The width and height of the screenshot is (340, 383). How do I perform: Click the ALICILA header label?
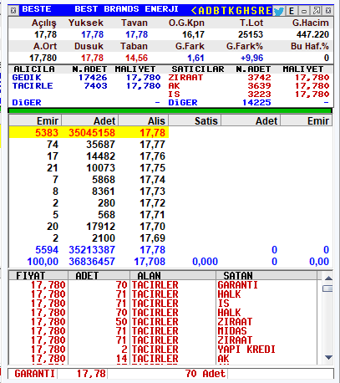click(x=34, y=69)
